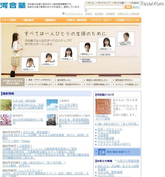Open the 河合塾グループ使命 link
Screen dimensions: 165x177
(x=103, y=117)
